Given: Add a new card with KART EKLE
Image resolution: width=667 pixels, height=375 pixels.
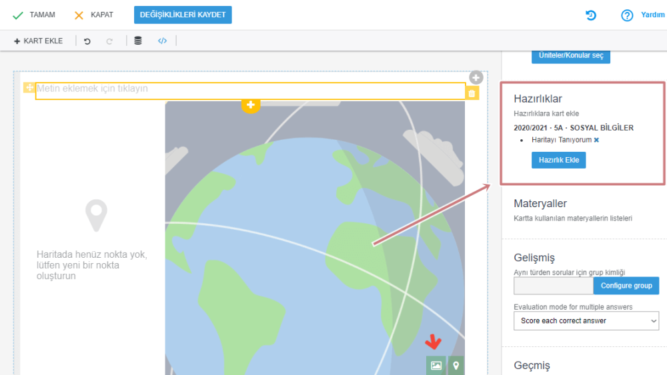Looking at the screenshot, I should click(x=38, y=41).
